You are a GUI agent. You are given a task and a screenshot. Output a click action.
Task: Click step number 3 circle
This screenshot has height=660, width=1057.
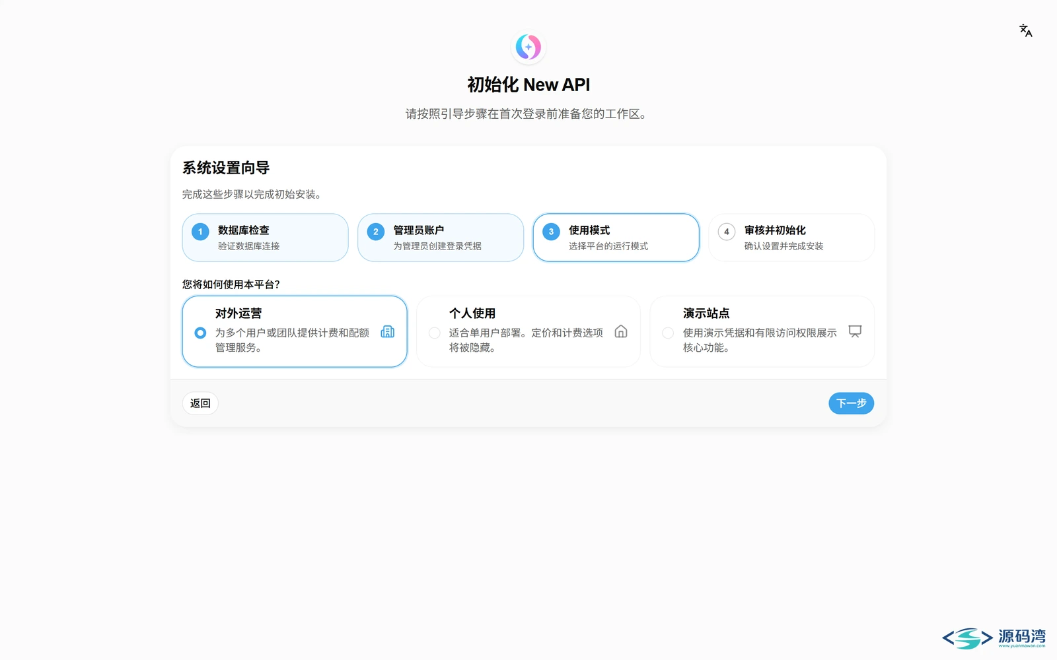click(x=551, y=232)
